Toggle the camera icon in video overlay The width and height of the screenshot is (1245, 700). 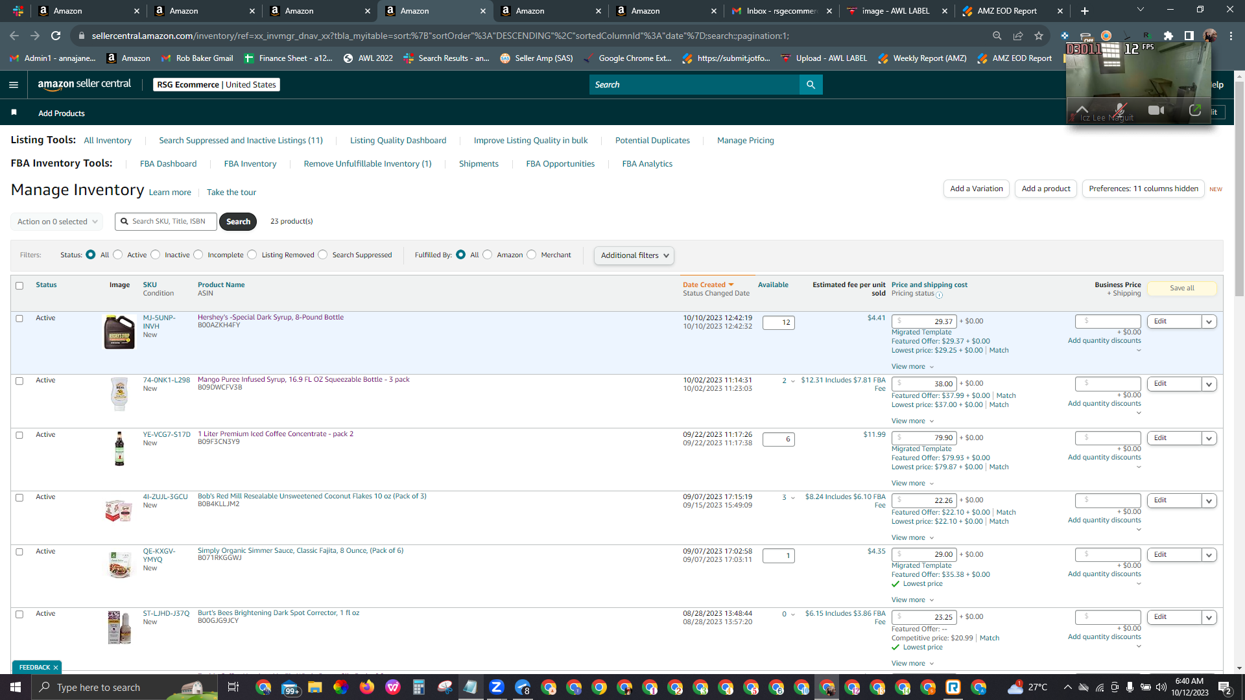(1156, 110)
